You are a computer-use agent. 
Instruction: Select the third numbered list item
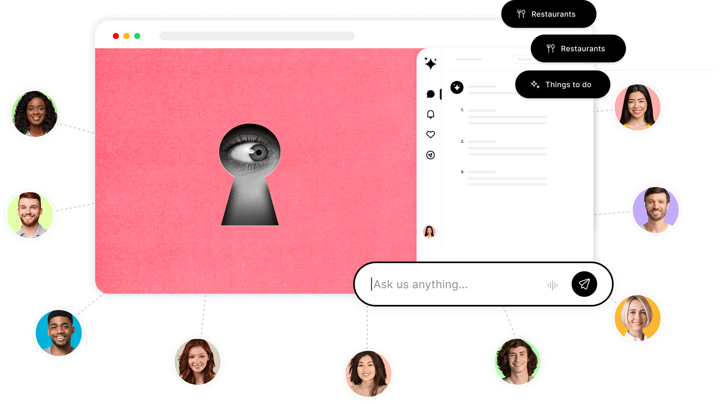(x=507, y=178)
